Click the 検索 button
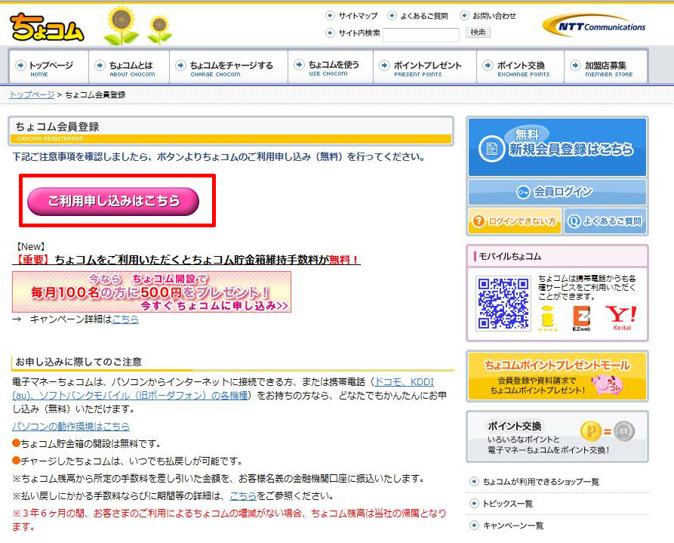 478,32
